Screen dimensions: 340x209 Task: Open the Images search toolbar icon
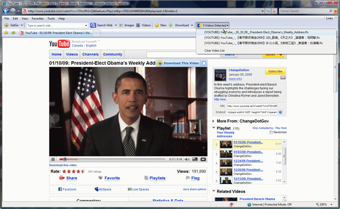pos(121,26)
